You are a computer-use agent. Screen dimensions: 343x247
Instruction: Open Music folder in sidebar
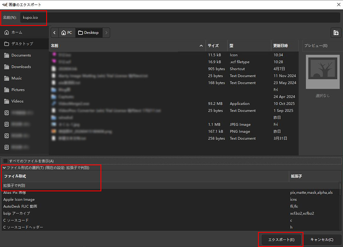pyautogui.click(x=17, y=78)
